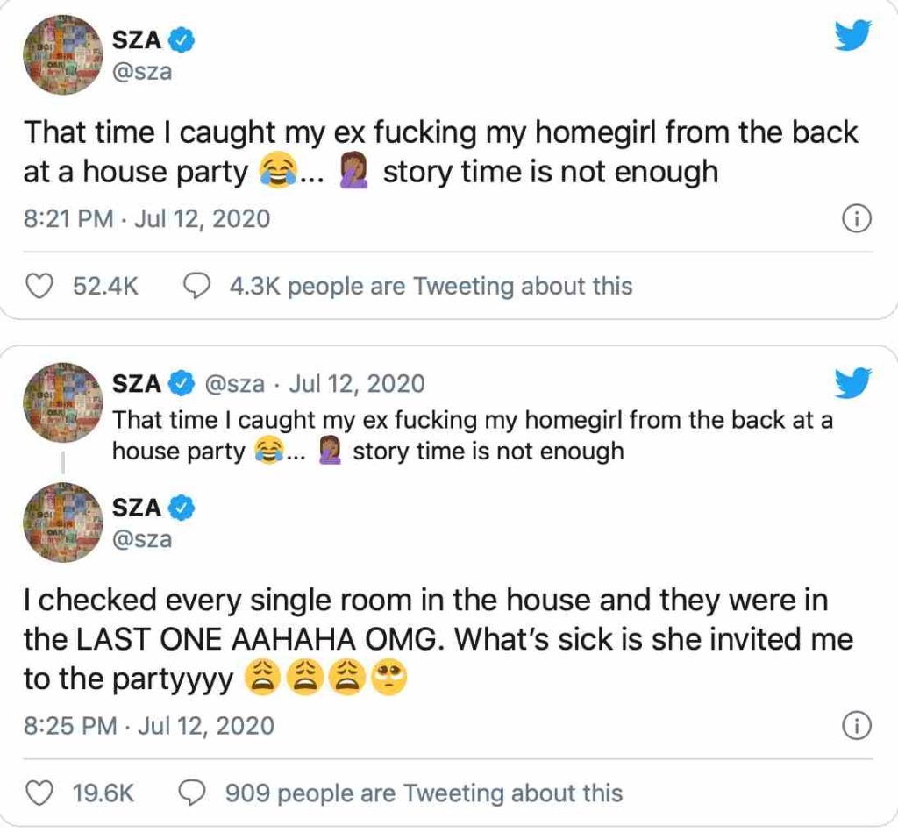
Task: Open "4.3K people are Tweeting about this"
Action: click(430, 286)
